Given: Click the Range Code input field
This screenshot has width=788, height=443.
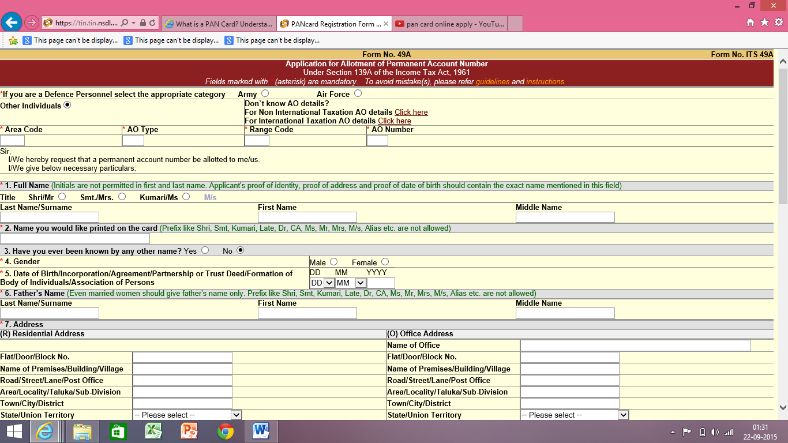Looking at the screenshot, I should click(257, 140).
